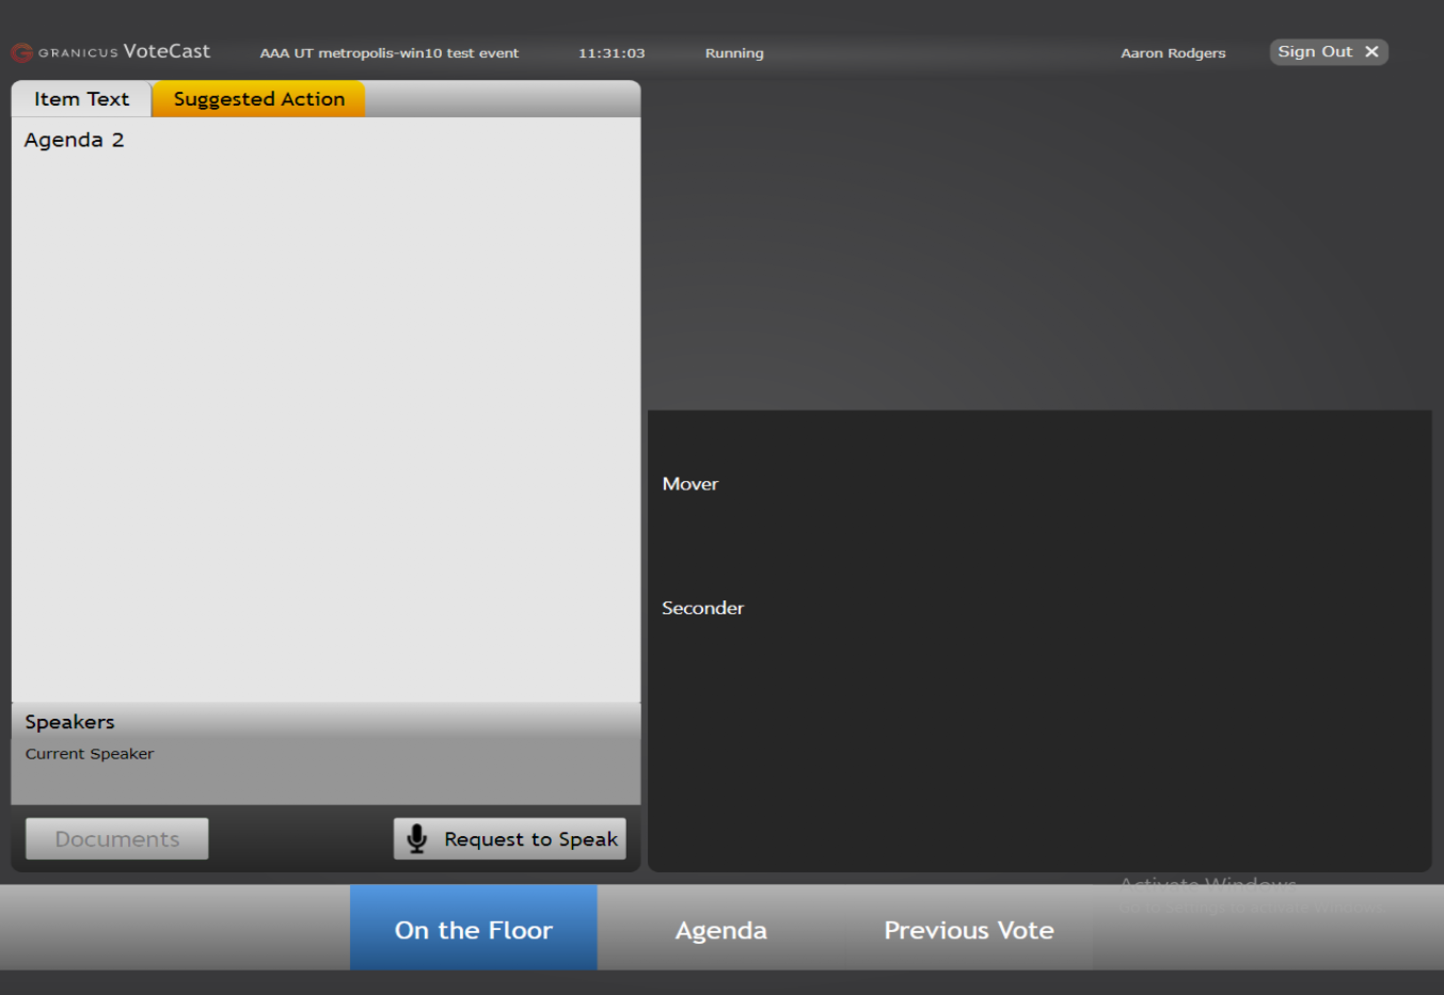Click the Agenda navigation icon

720,929
